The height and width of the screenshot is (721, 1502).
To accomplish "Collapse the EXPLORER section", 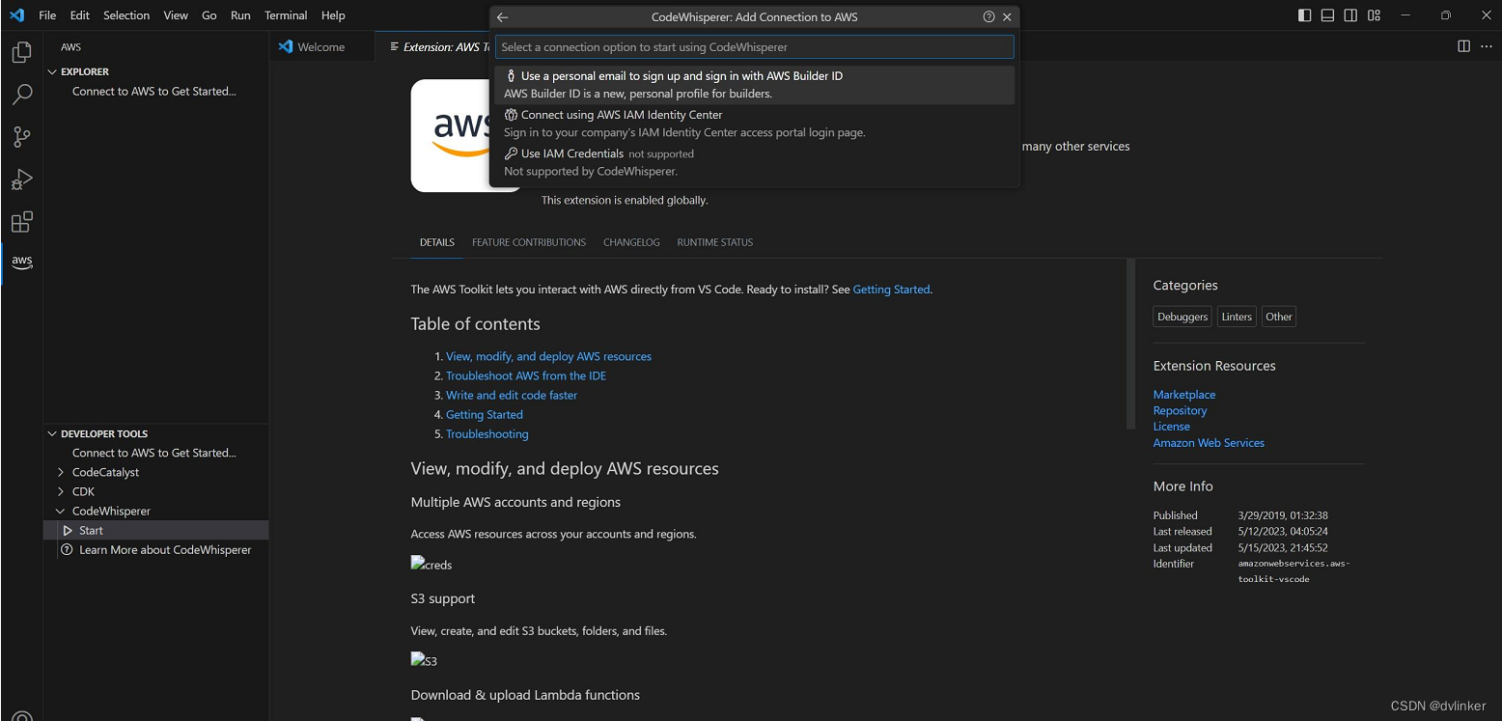I will [52, 71].
